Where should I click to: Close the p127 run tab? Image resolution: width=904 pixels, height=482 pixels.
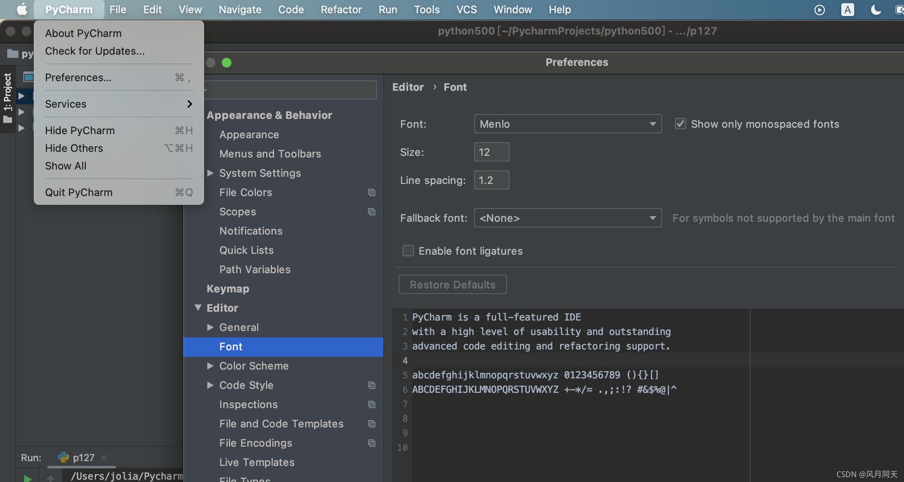coord(104,457)
